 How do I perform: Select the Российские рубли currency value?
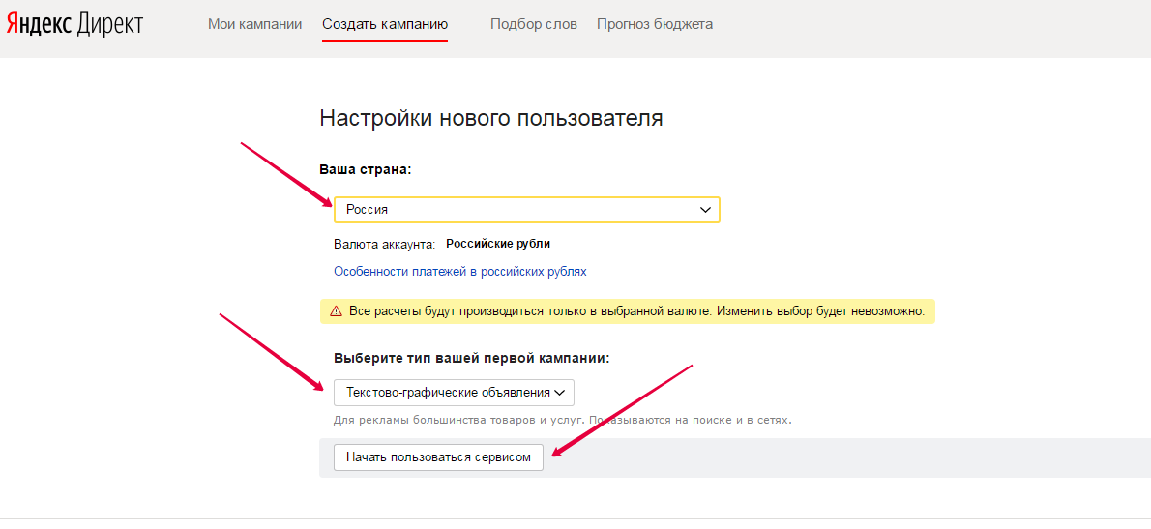[x=498, y=244]
